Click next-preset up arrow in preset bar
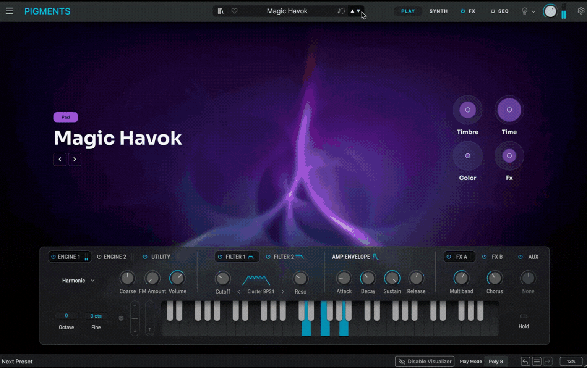This screenshot has height=368, width=587. 352,11
